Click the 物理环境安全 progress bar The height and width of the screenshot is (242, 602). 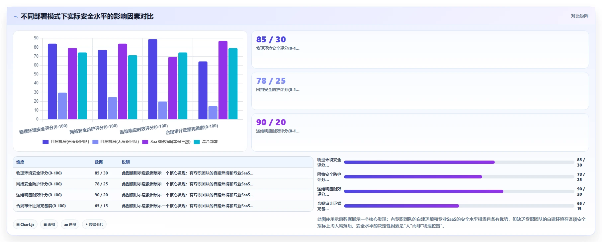tap(459, 162)
